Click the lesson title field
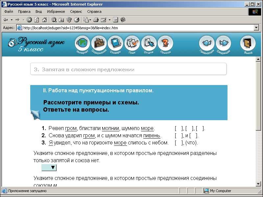Image resolution: width=263 pixels, height=197 pixels. point(128,69)
